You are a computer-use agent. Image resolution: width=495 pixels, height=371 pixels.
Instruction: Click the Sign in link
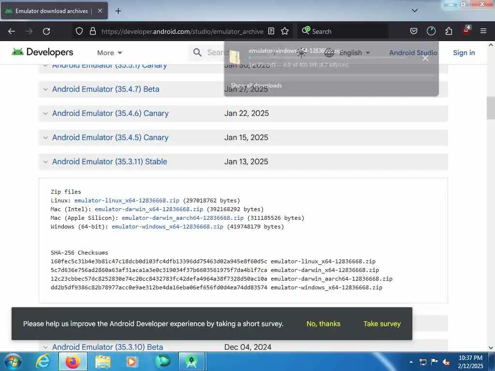click(464, 53)
